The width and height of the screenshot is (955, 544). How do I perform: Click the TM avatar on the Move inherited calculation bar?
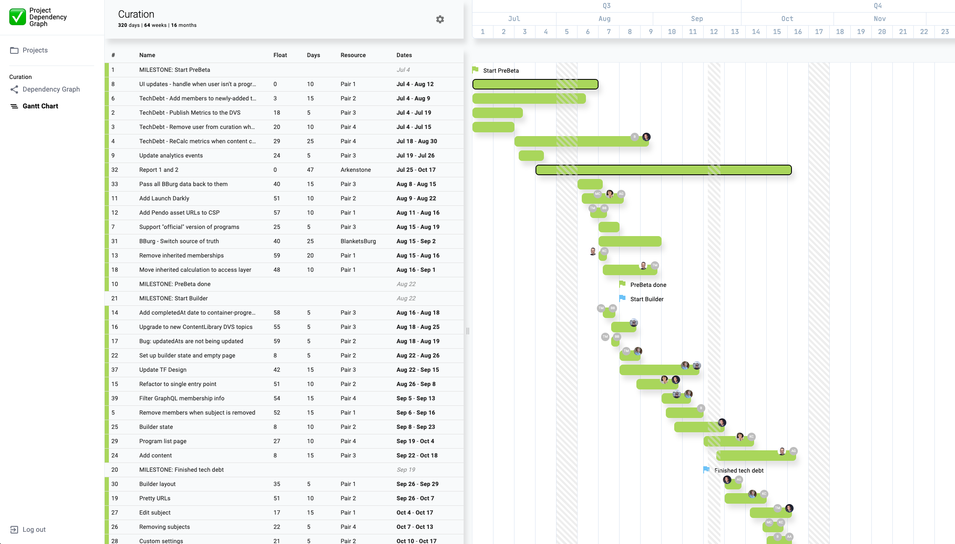pyautogui.click(x=654, y=265)
